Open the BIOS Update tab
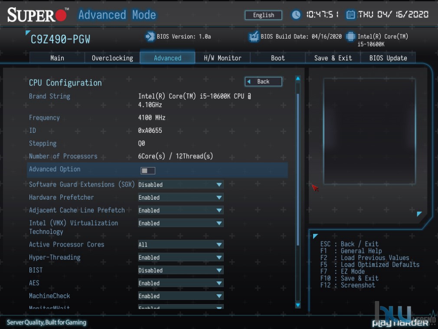438x329 pixels. 388,58
